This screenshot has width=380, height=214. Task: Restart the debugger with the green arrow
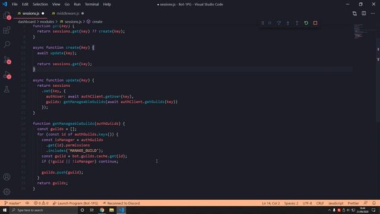tap(306, 23)
